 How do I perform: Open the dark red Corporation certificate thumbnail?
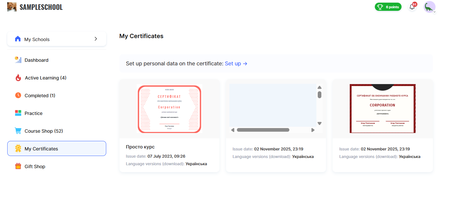382,109
